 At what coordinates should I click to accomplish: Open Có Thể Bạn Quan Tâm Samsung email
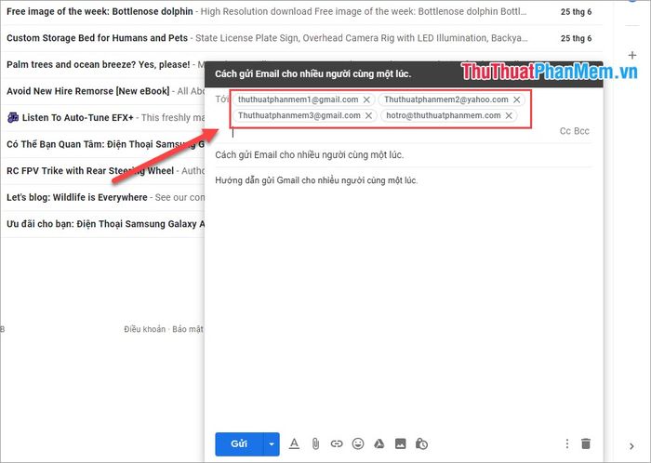[x=103, y=144]
